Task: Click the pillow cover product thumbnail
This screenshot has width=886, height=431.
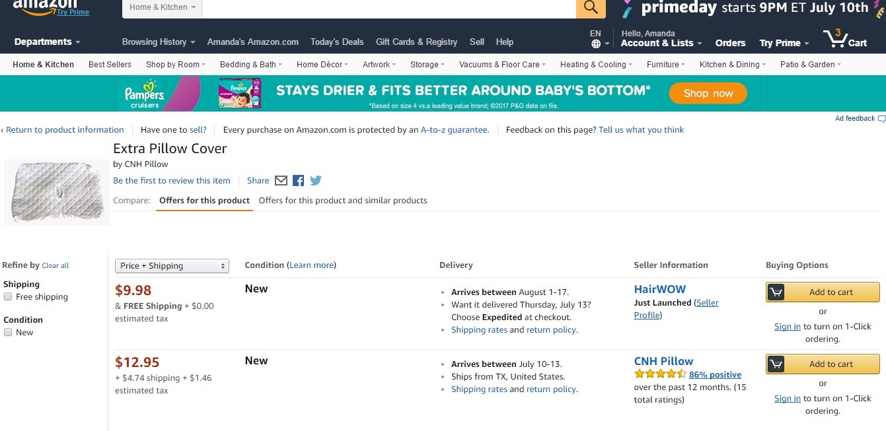Action: 57,192
